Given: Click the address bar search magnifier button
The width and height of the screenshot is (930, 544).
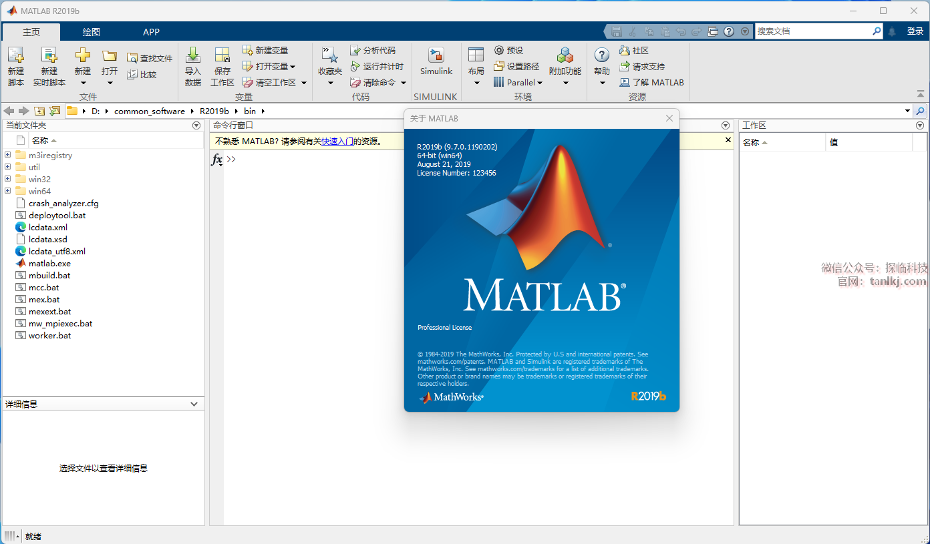Looking at the screenshot, I should (x=921, y=111).
